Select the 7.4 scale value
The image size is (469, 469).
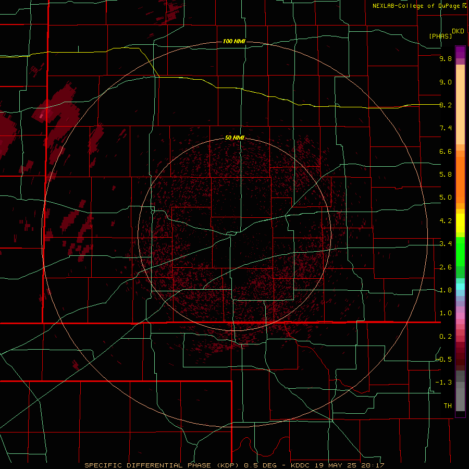pyautogui.click(x=446, y=128)
